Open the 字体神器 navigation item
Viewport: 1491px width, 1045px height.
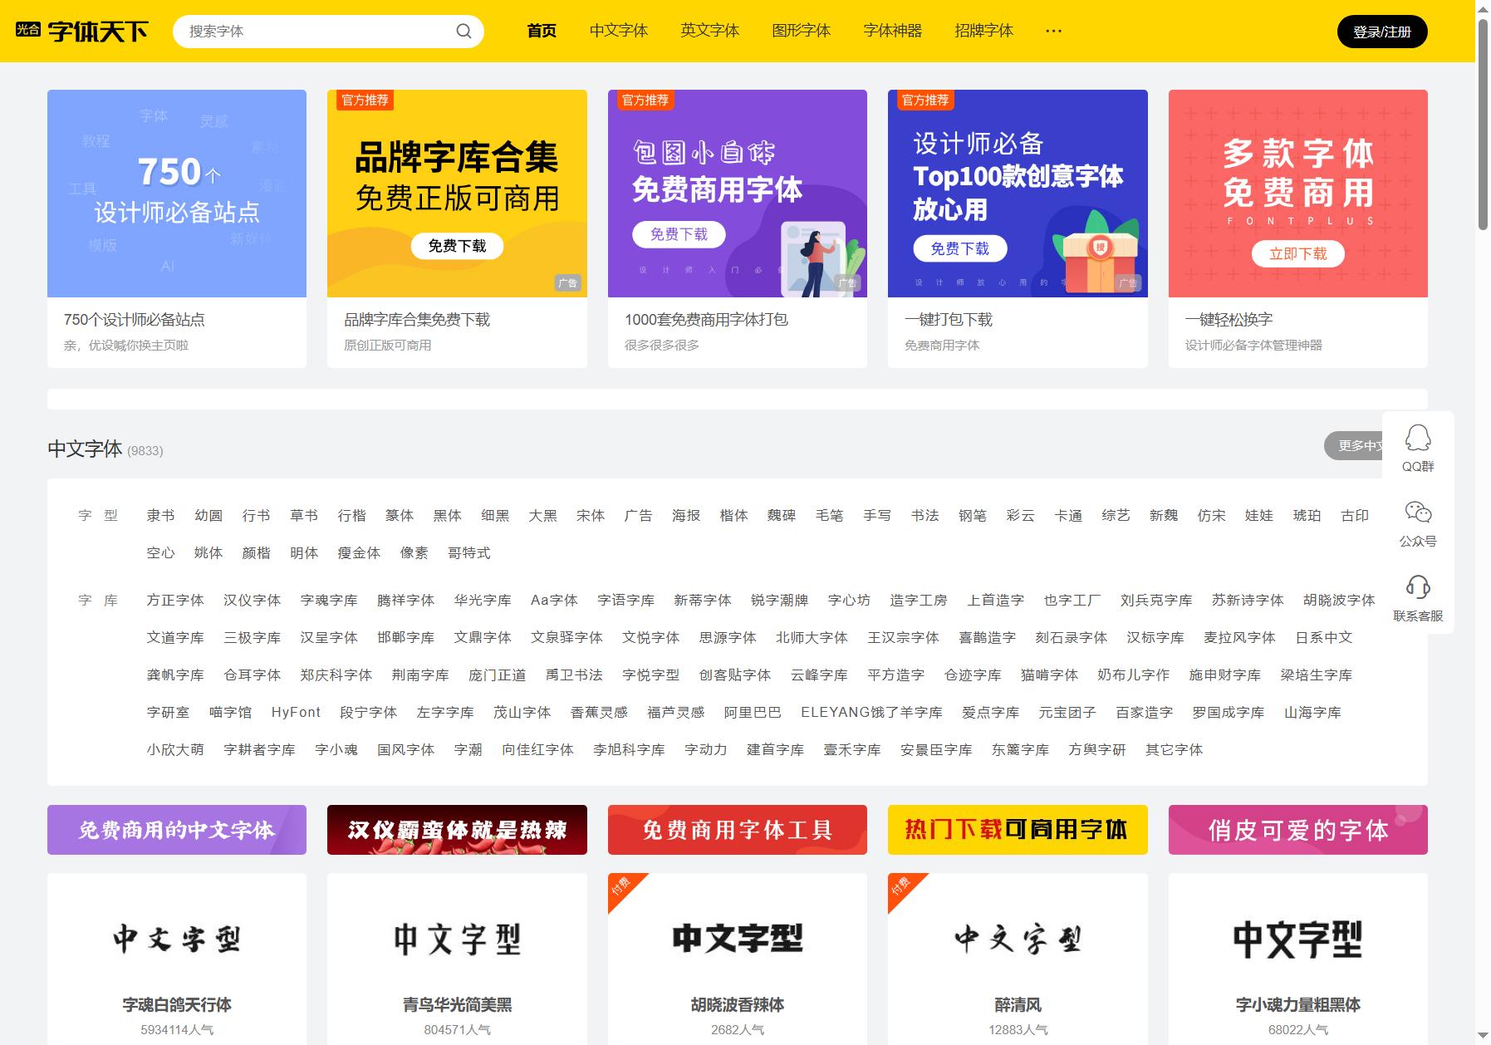pyautogui.click(x=893, y=31)
